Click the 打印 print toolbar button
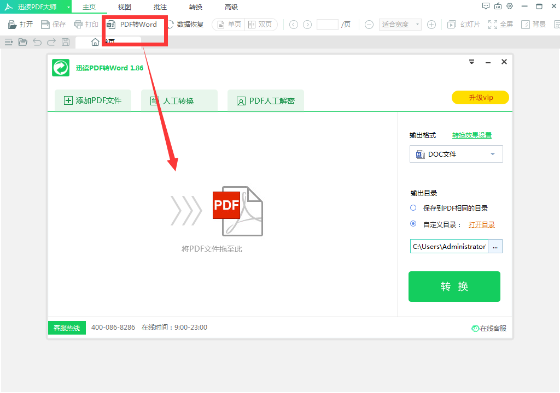 [x=86, y=24]
